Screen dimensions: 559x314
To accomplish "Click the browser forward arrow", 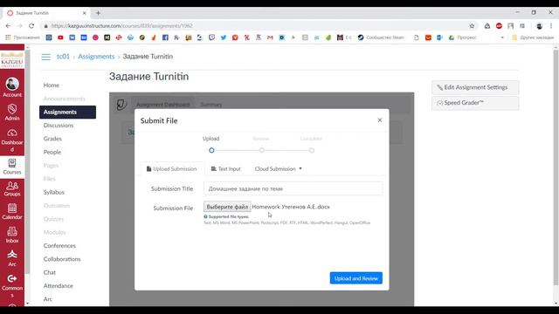I will (x=19, y=26).
